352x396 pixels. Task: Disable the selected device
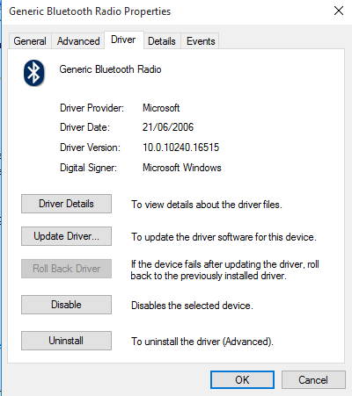(x=66, y=305)
